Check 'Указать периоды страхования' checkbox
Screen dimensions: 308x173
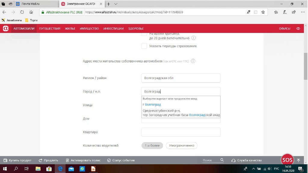[x=144, y=46]
